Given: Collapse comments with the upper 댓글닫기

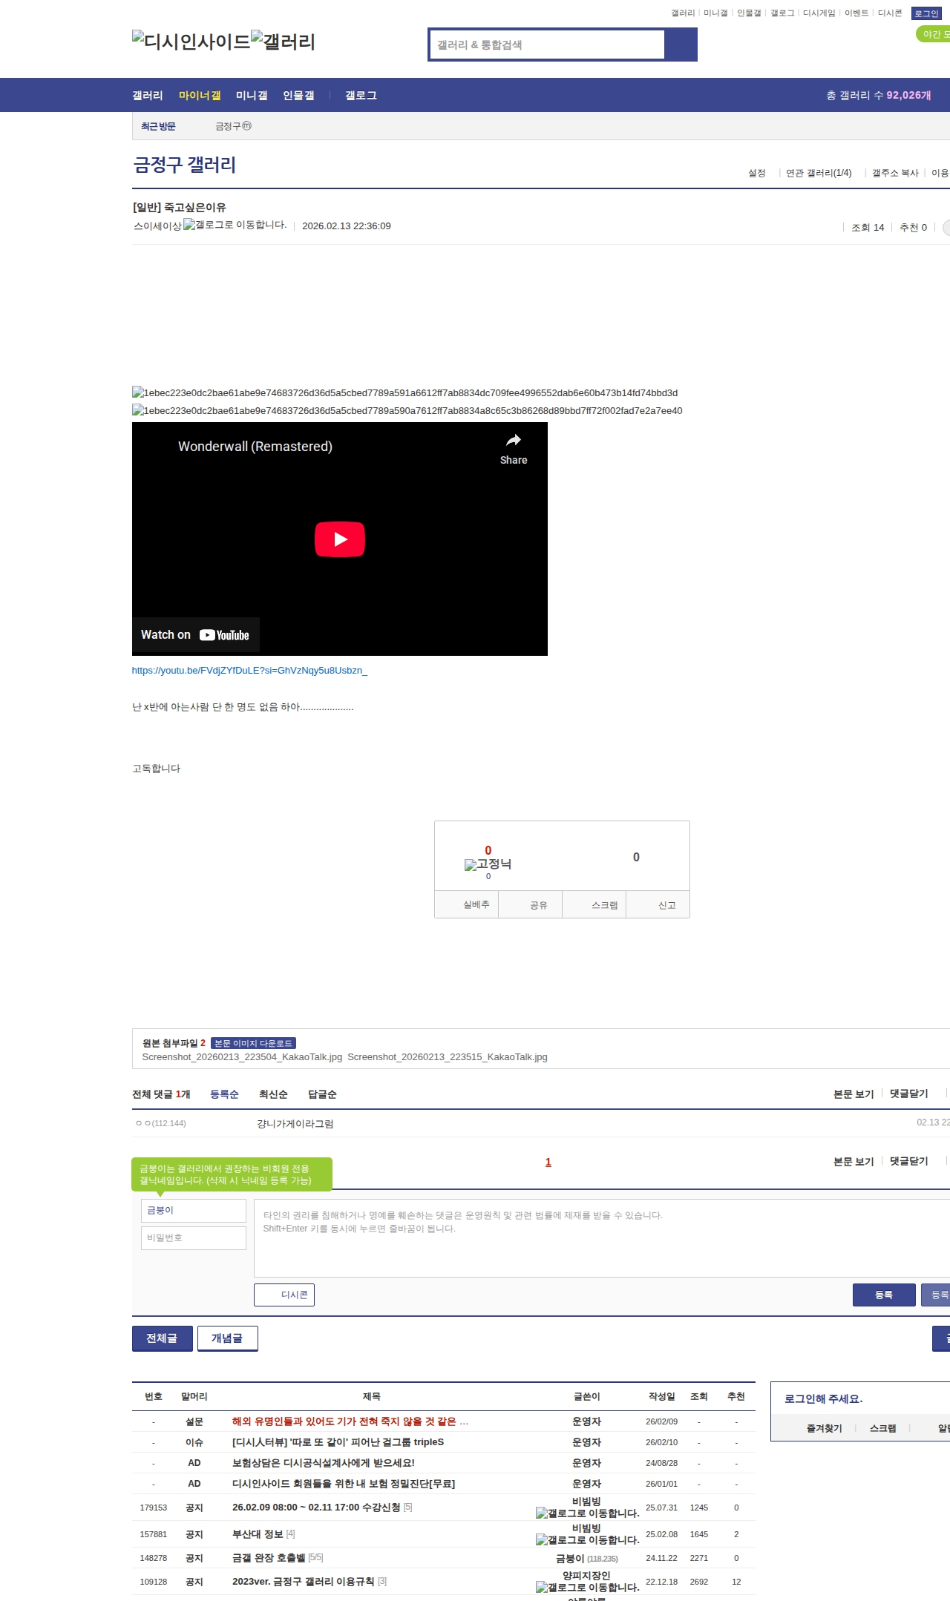Looking at the screenshot, I should [x=909, y=1094].
